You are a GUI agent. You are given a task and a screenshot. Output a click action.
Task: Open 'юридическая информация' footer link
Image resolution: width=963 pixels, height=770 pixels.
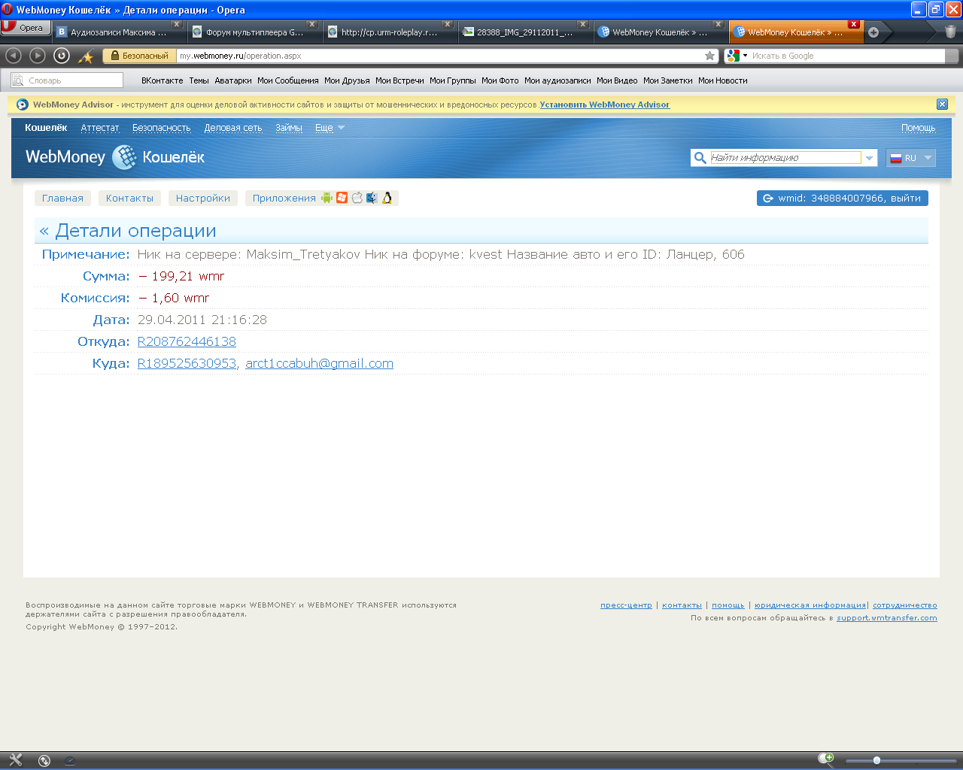click(x=810, y=605)
